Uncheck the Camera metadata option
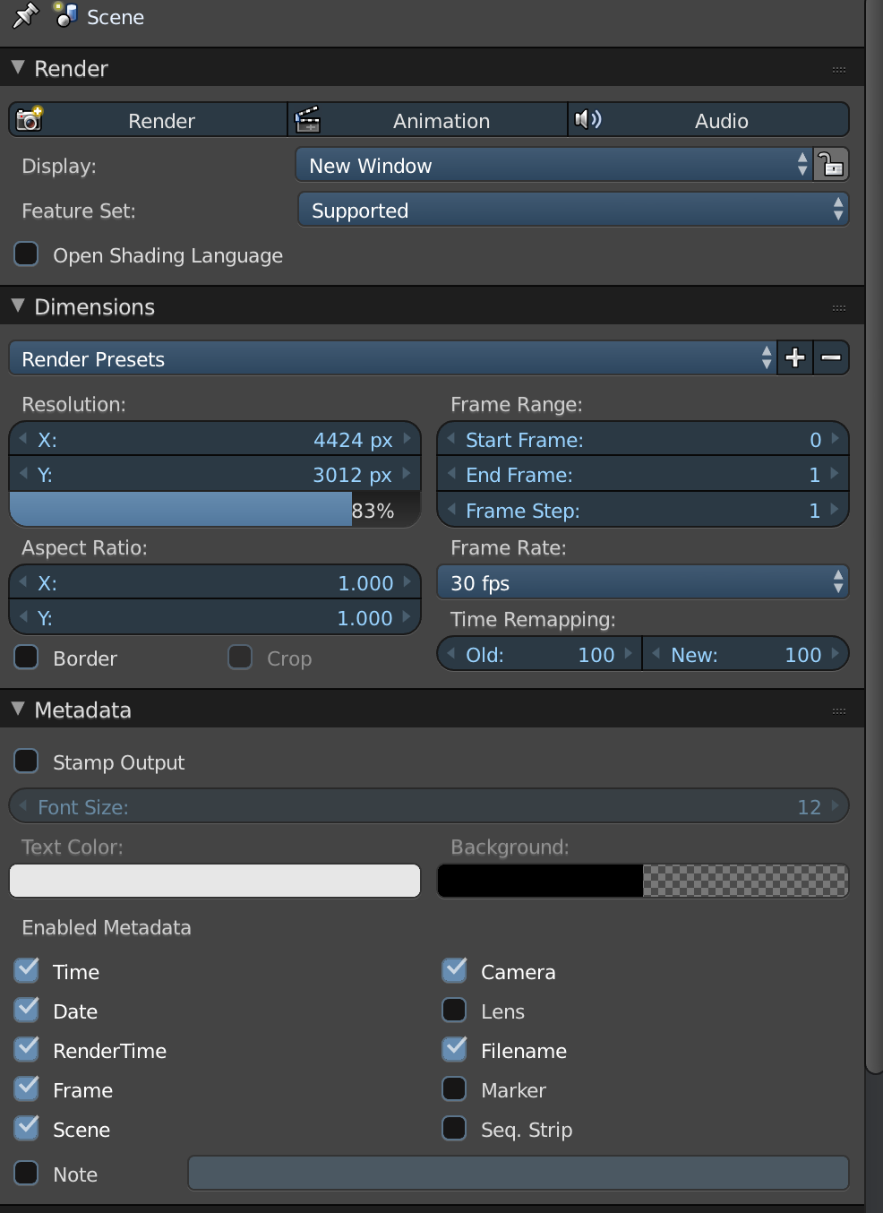This screenshot has height=1213, width=883. click(x=455, y=970)
